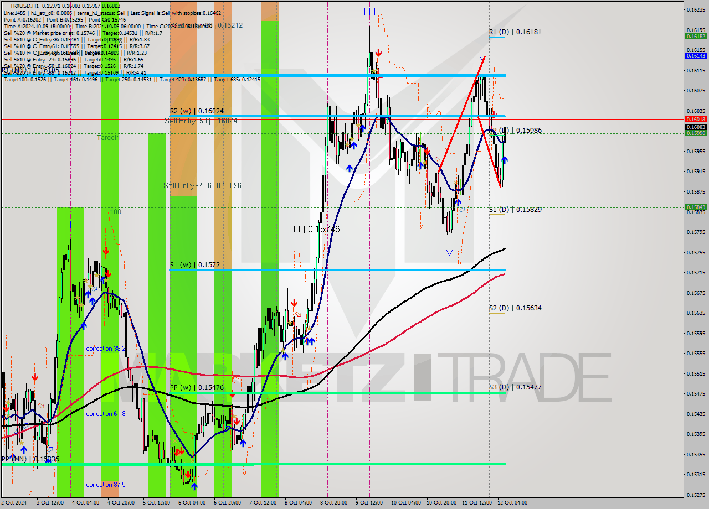
Task: Click the 'I I I 0.15746' wave label
Action: point(316,229)
